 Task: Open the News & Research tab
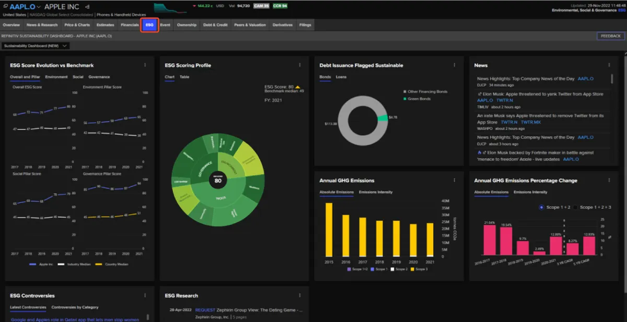(42, 25)
